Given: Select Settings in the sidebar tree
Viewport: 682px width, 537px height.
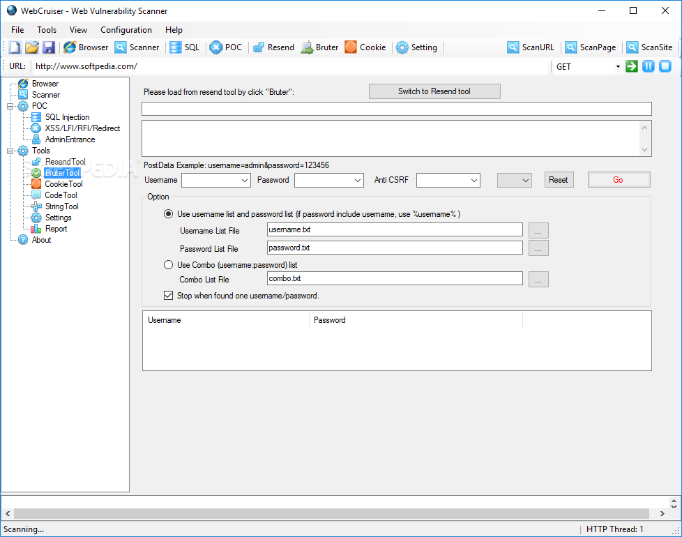Looking at the screenshot, I should click(58, 218).
